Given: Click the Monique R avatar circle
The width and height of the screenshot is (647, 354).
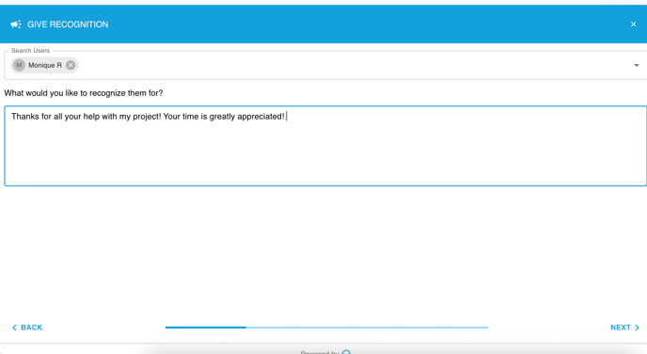Looking at the screenshot, I should (x=19, y=65).
